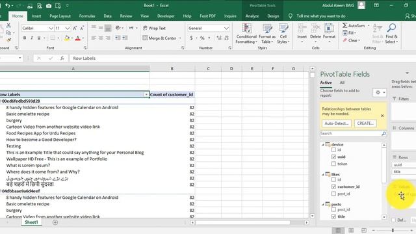The image size is (416, 234).
Task: Collapse the posts table in field list
Action: pos(323,205)
